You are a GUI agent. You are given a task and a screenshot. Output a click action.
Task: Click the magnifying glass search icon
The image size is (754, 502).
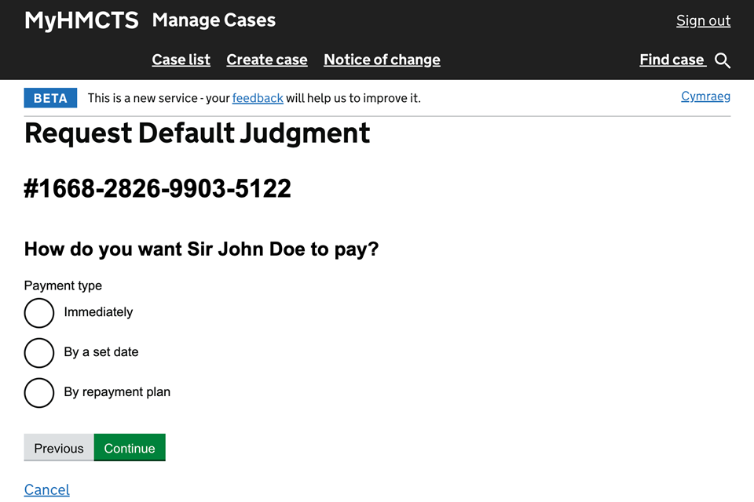click(x=723, y=60)
